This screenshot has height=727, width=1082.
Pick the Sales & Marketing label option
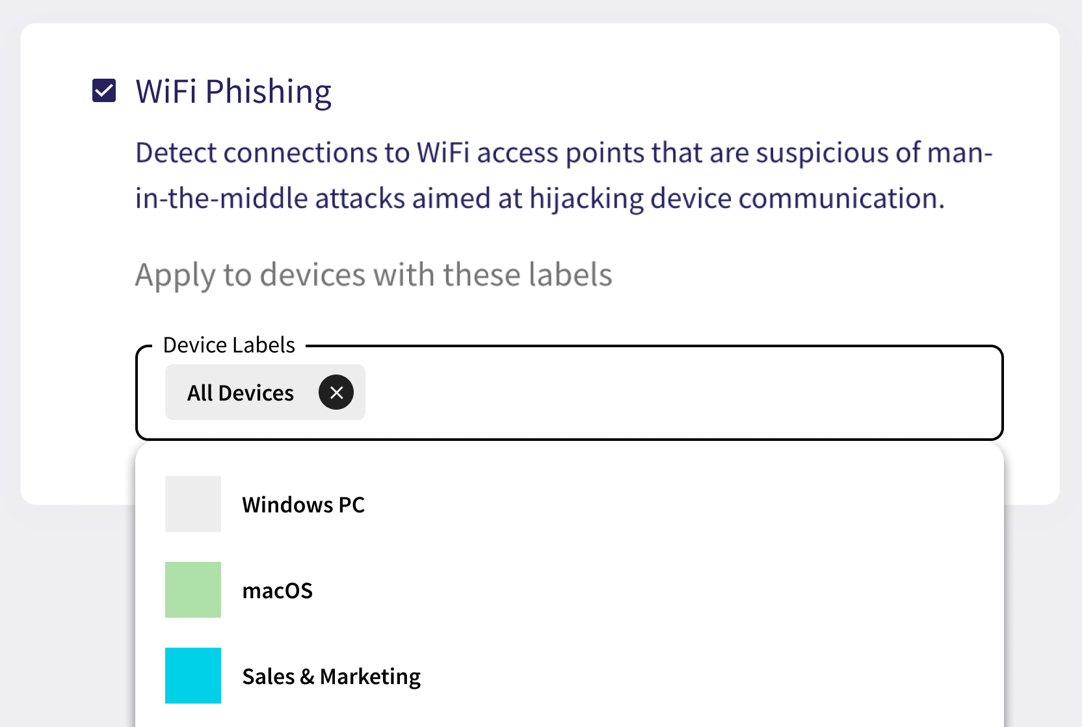[x=331, y=676]
